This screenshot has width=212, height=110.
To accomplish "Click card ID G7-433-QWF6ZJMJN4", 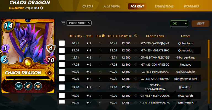I will (155, 43).
